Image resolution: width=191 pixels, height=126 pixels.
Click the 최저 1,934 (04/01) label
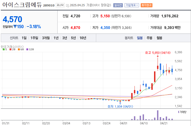point(120,107)
